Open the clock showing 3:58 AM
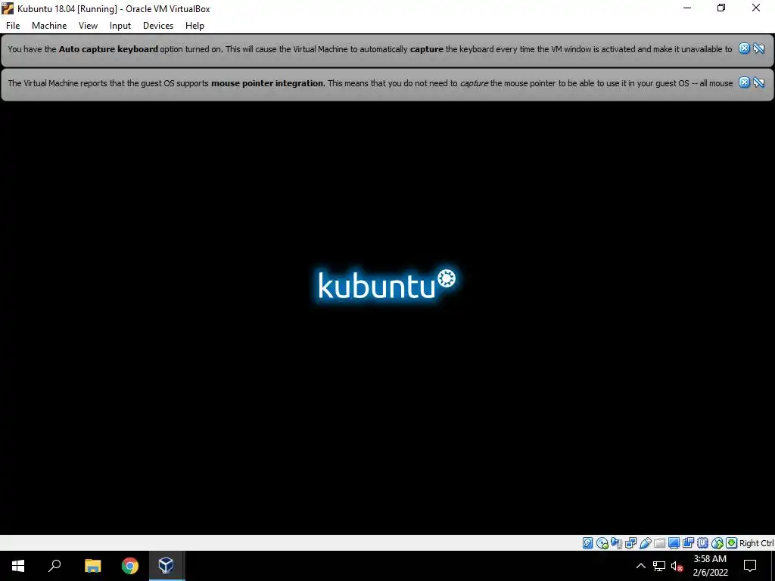 tap(710, 566)
